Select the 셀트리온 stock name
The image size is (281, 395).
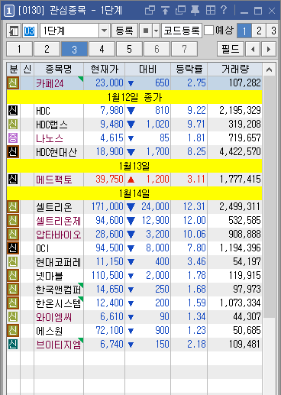(x=54, y=207)
